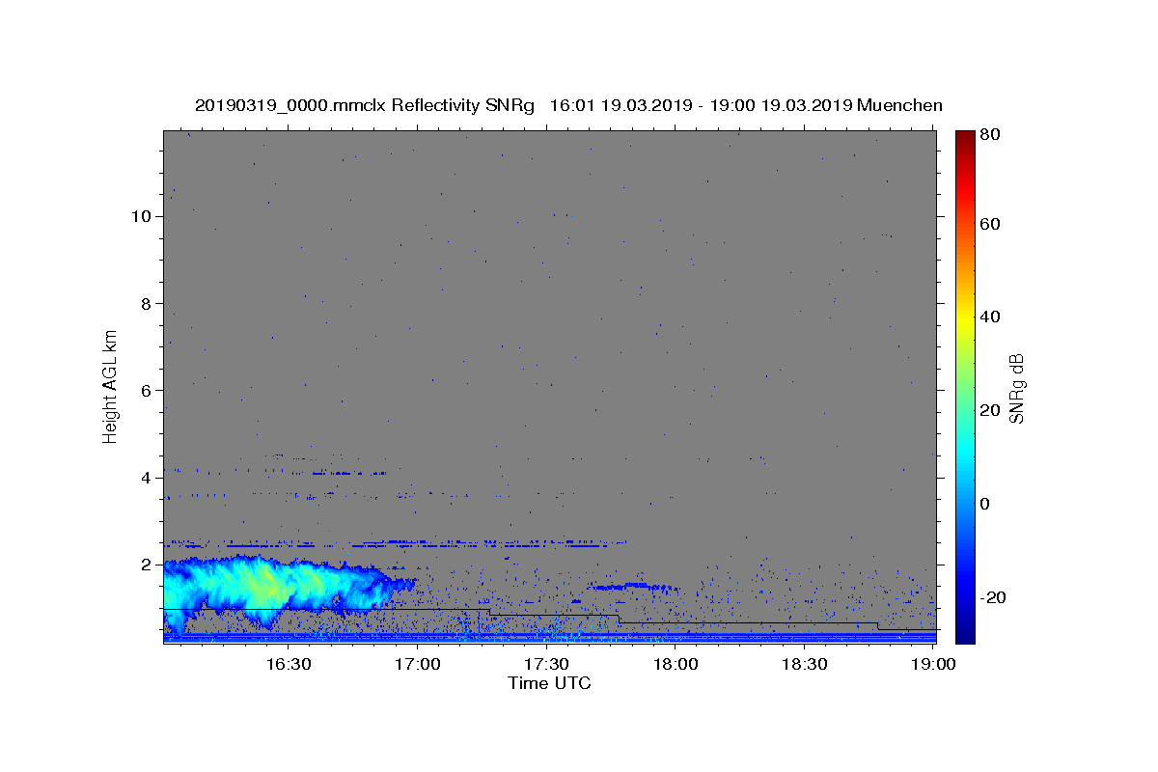Click the 17:00 time tick label
Viewport: 1158px width, 772px height.
click(x=418, y=664)
